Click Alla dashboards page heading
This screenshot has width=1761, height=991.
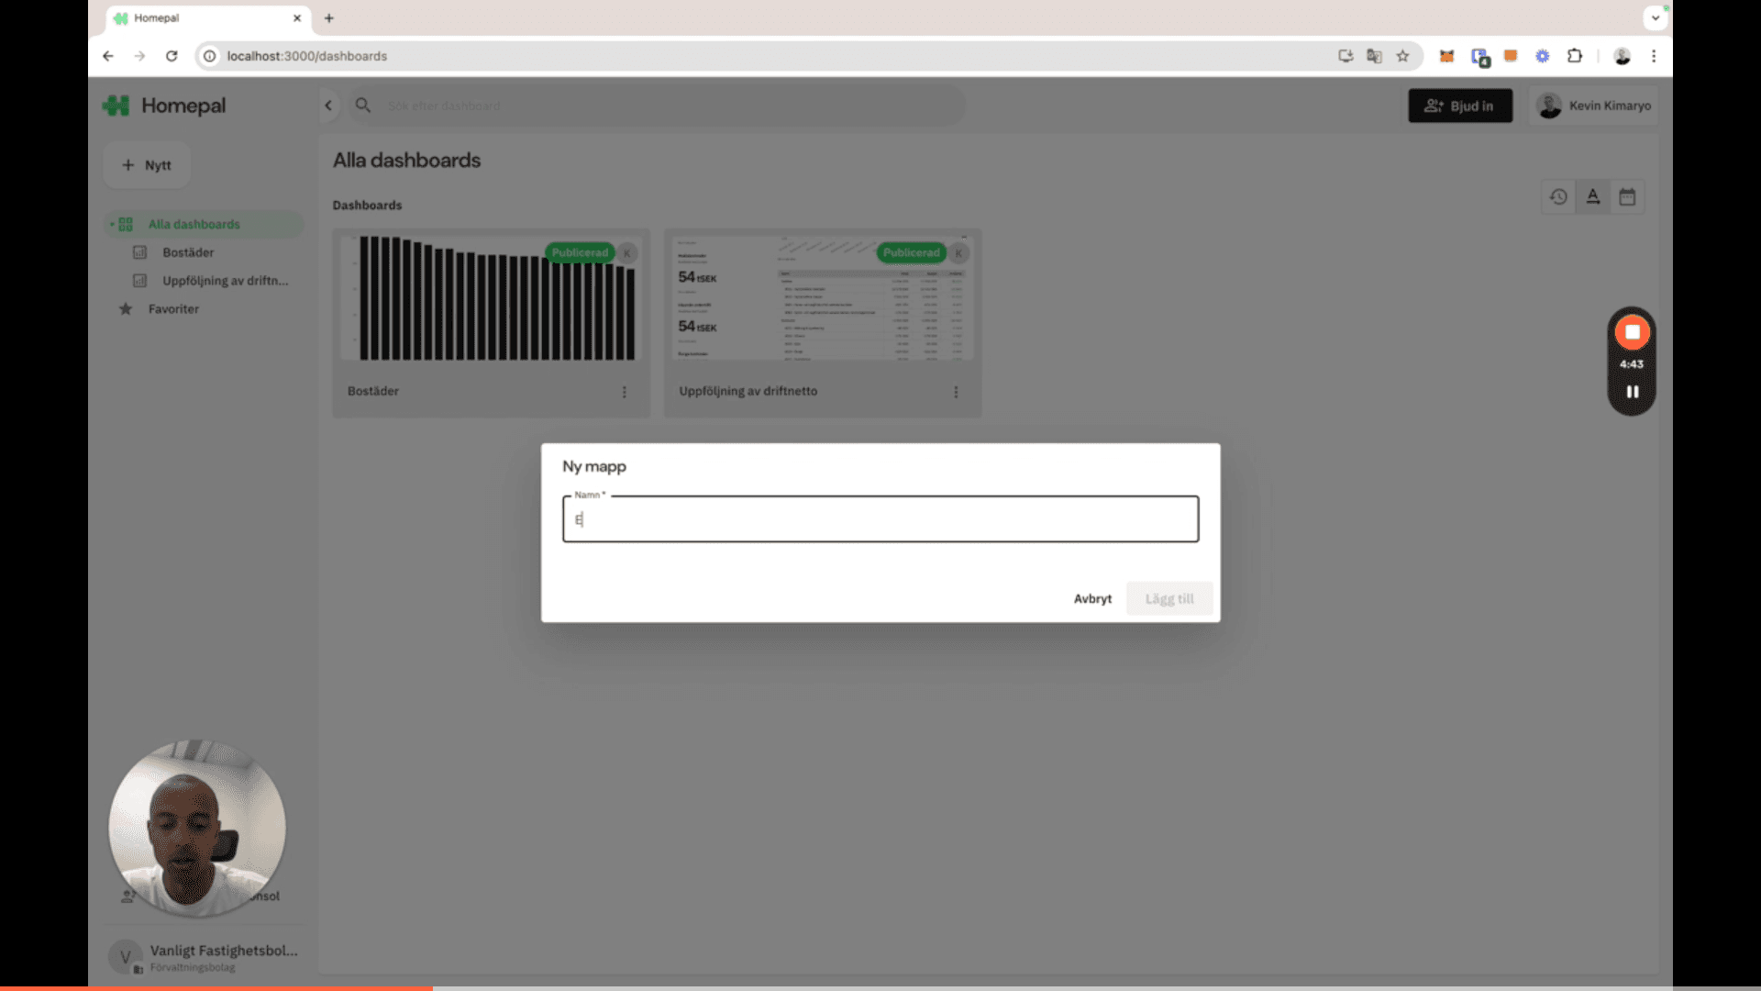(x=406, y=160)
